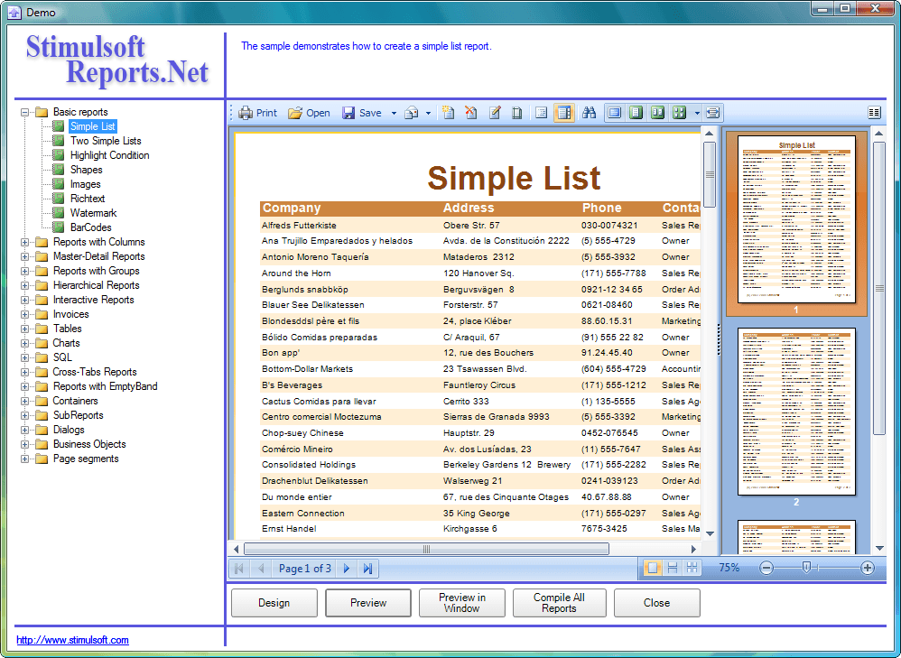
Task: Go to the previous page
Action: pyautogui.click(x=261, y=569)
